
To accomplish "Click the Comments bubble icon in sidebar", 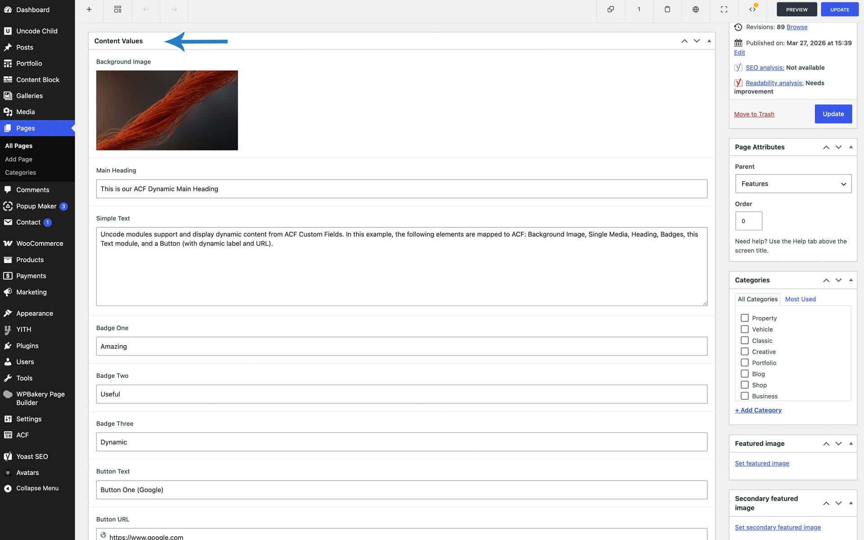I will tap(8, 190).
